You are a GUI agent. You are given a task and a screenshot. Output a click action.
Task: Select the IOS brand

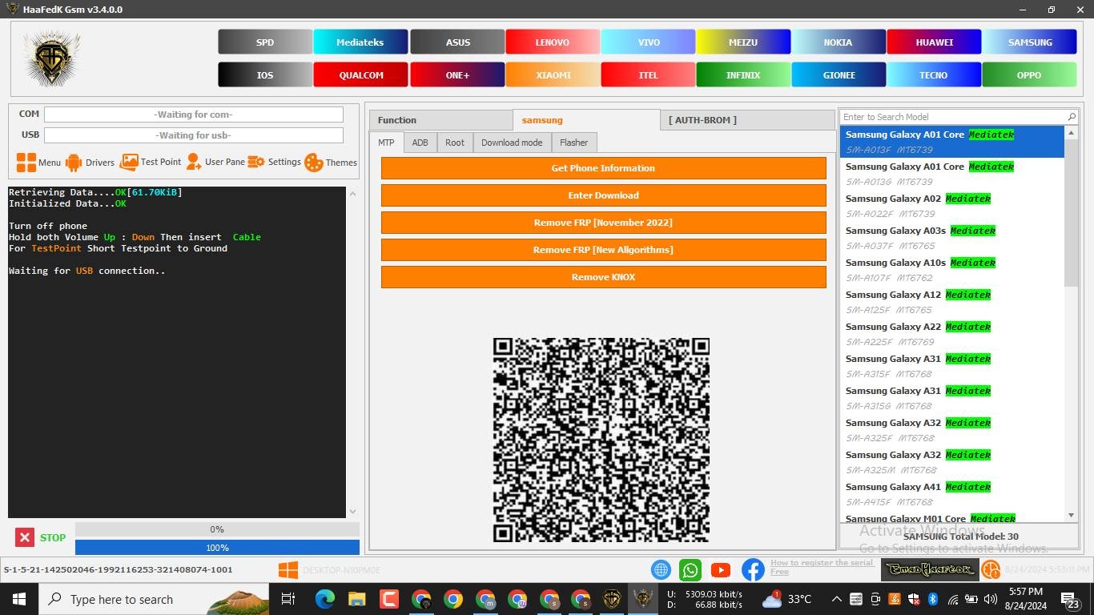tap(265, 74)
